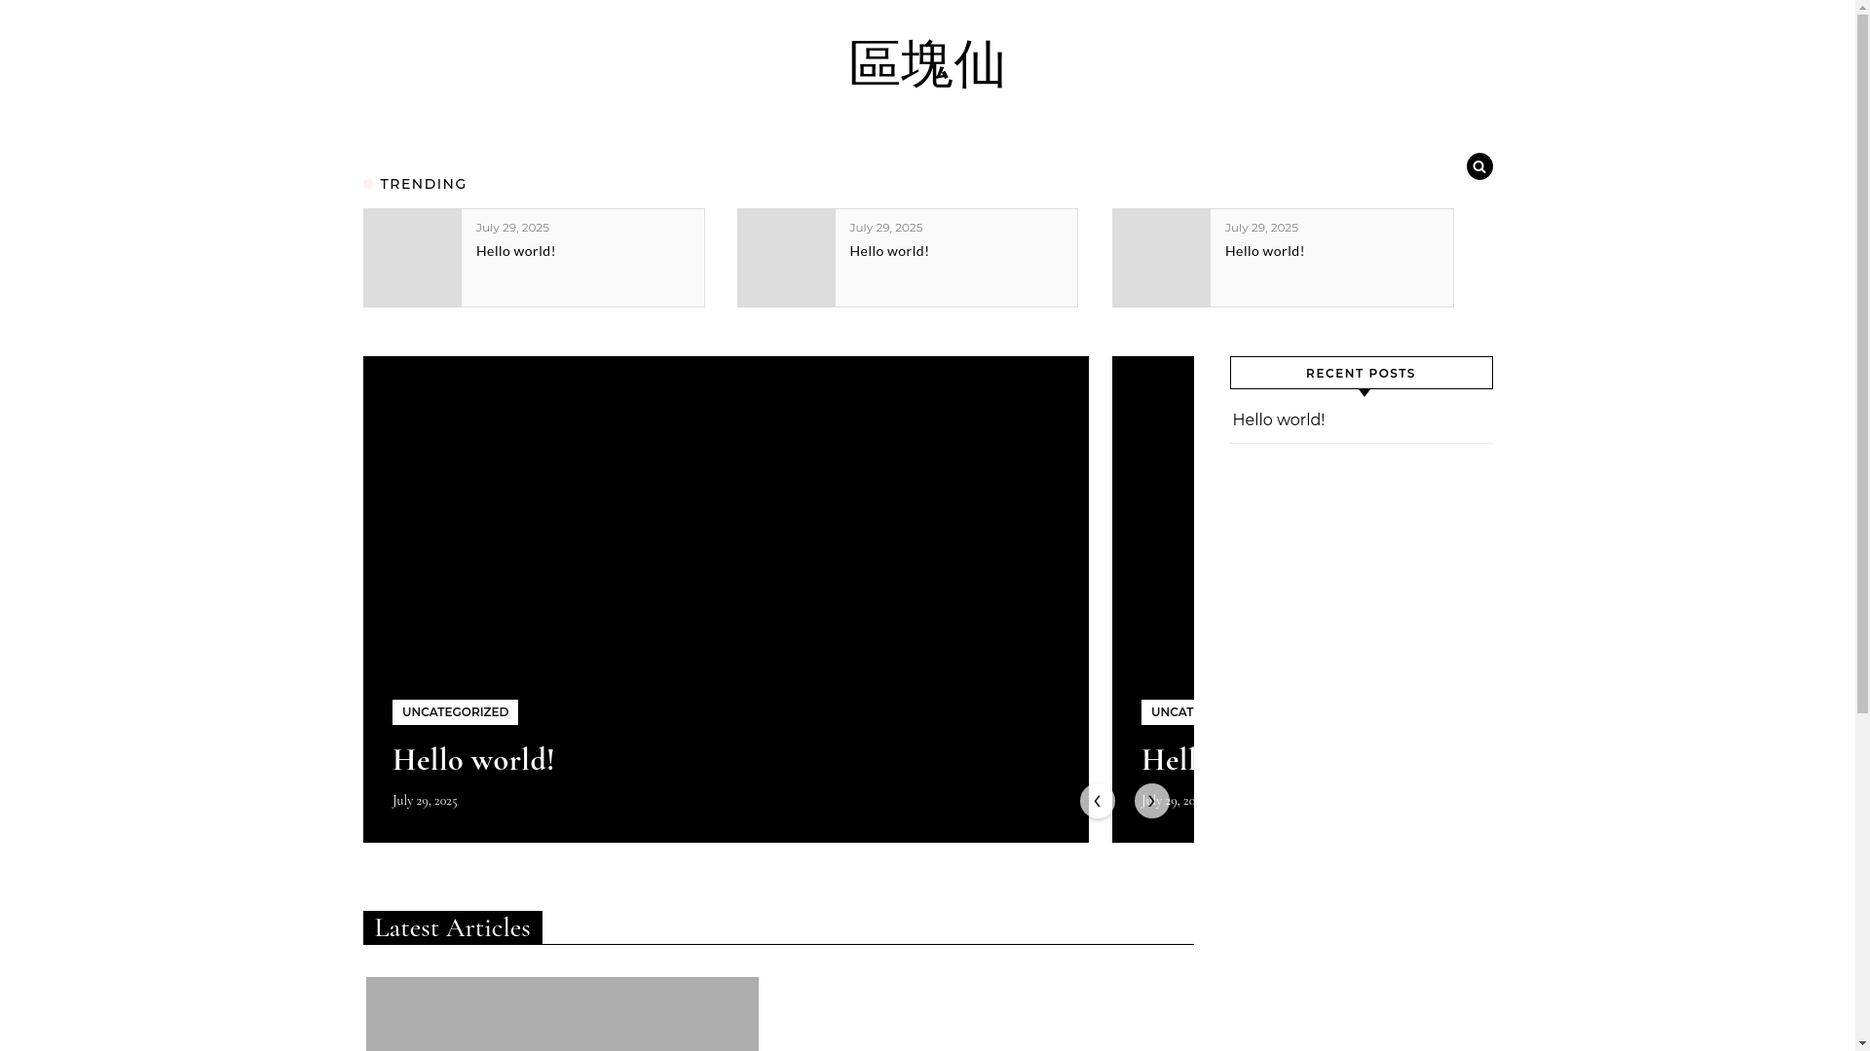Open Hello world! slider headline
Screen dimensions: 1870x1051
pyautogui.click(x=473, y=760)
